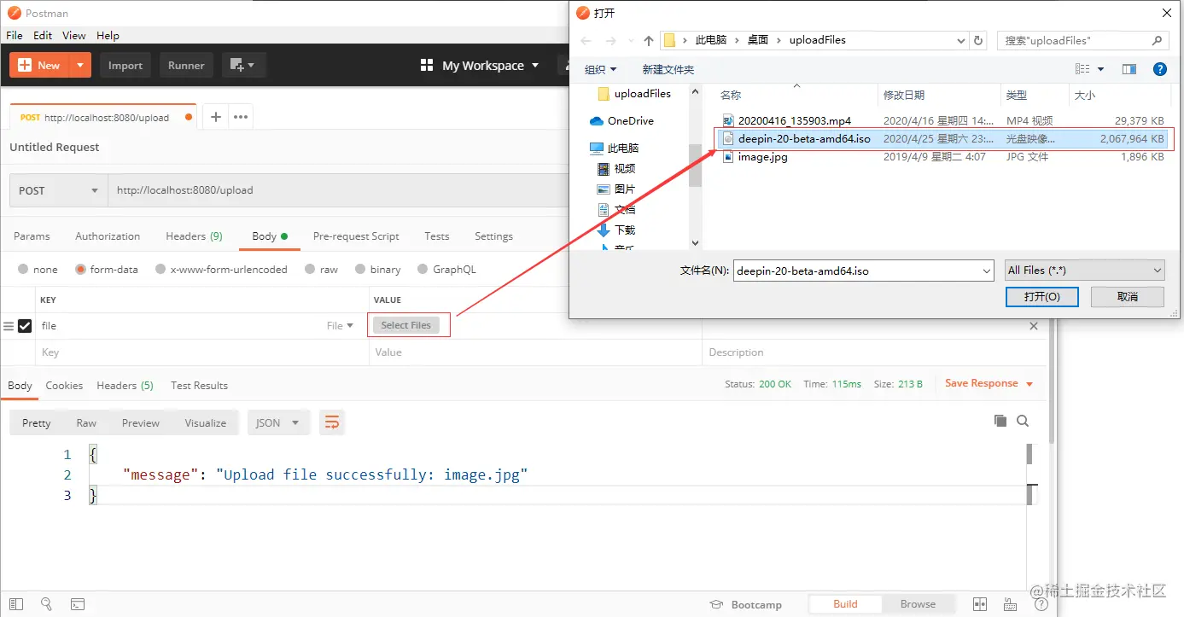Viewport: 1184px width, 617px height.
Task: Switch to the Authorization tab
Action: 108,236
